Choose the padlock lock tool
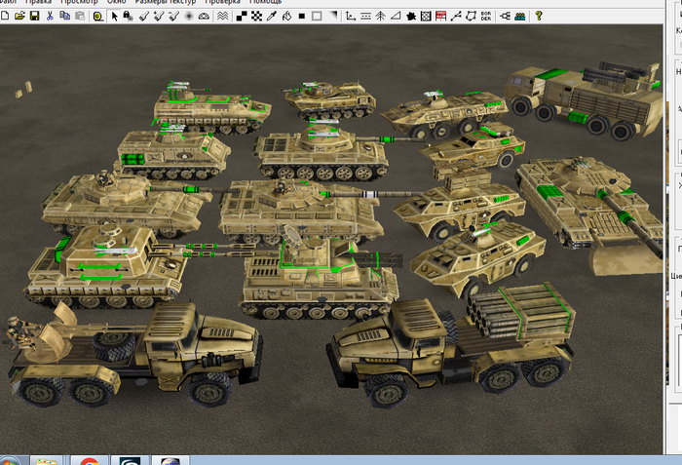Viewport: 682px width, 465px height. click(x=129, y=17)
